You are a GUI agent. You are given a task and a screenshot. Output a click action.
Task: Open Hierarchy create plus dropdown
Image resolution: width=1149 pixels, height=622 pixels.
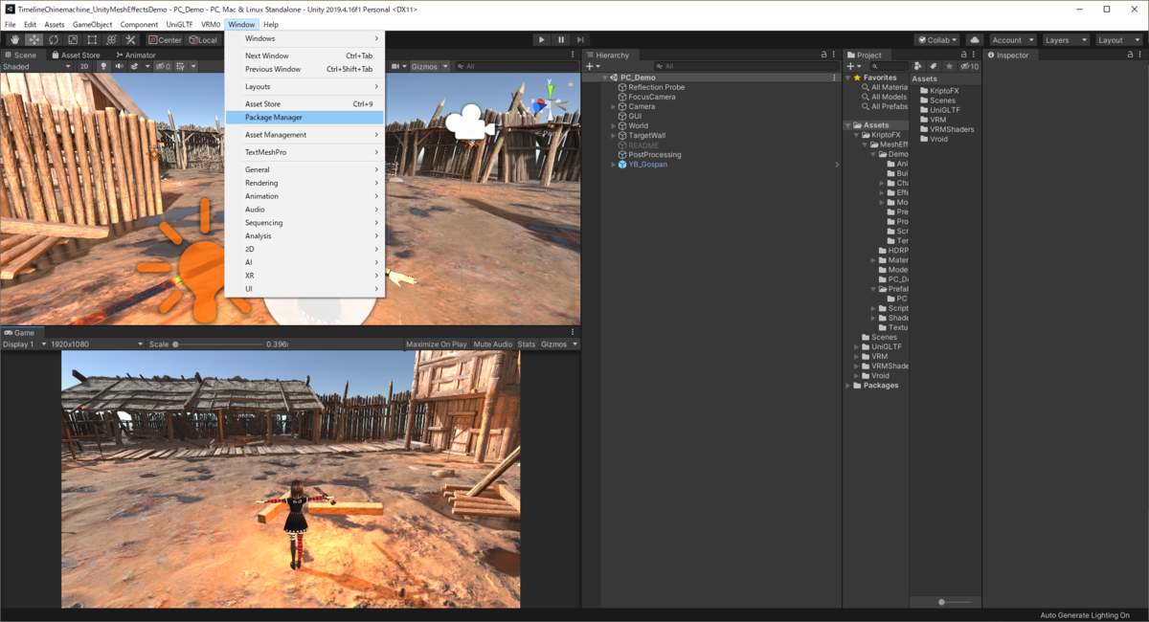593,67
